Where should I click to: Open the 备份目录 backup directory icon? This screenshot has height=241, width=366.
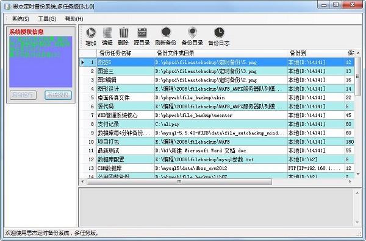pos(192,33)
